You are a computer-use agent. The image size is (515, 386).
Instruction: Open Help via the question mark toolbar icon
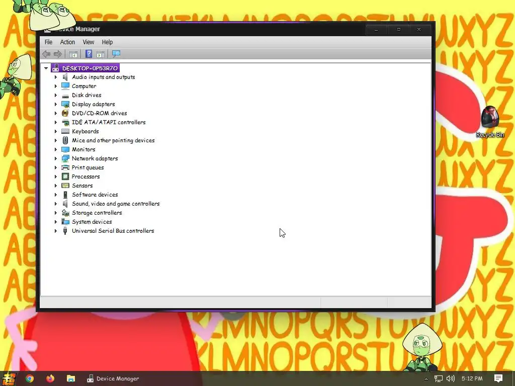click(x=89, y=54)
